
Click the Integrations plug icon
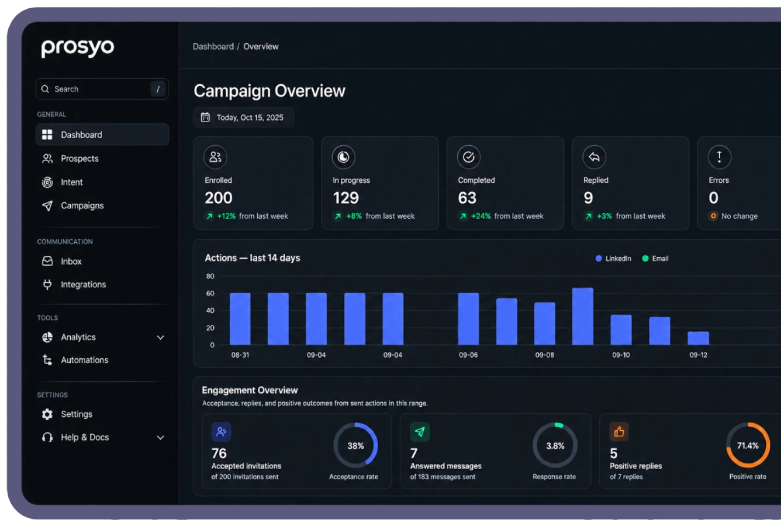(47, 285)
